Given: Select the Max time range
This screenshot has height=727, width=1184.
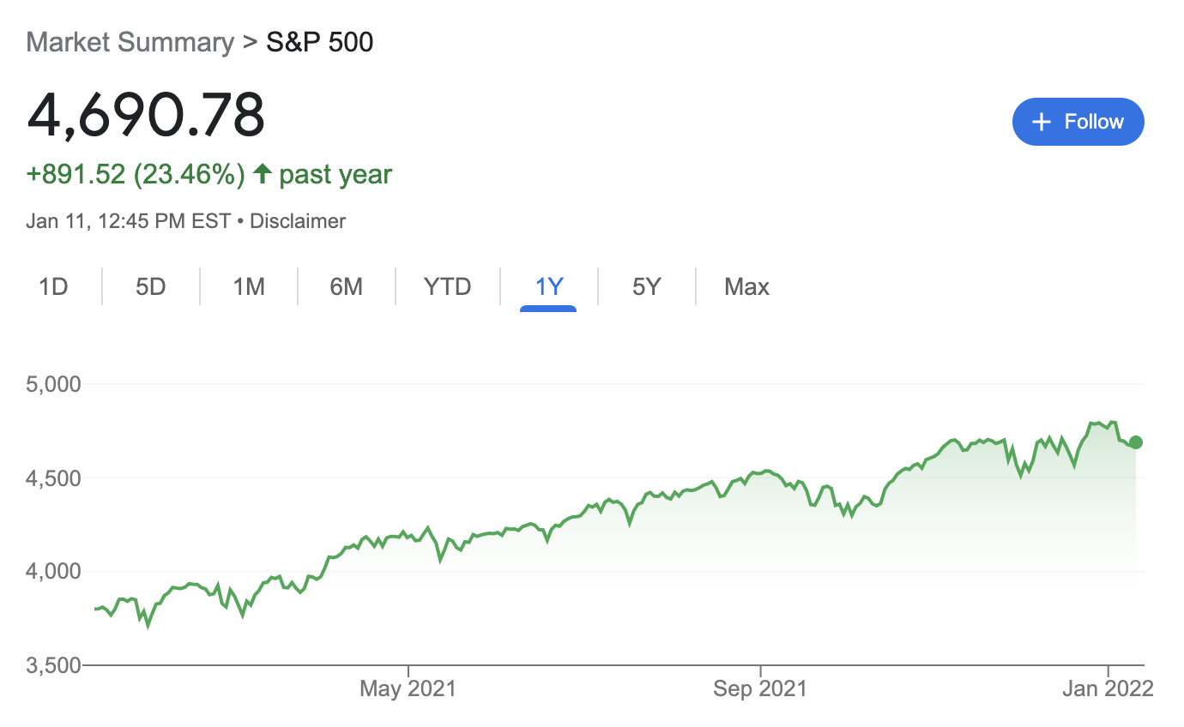Looking at the screenshot, I should [x=746, y=286].
